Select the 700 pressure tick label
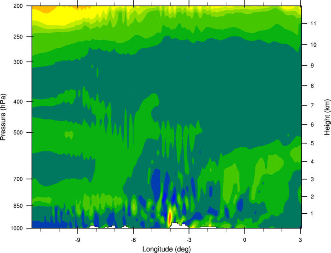331x253 pixels. click(18, 179)
